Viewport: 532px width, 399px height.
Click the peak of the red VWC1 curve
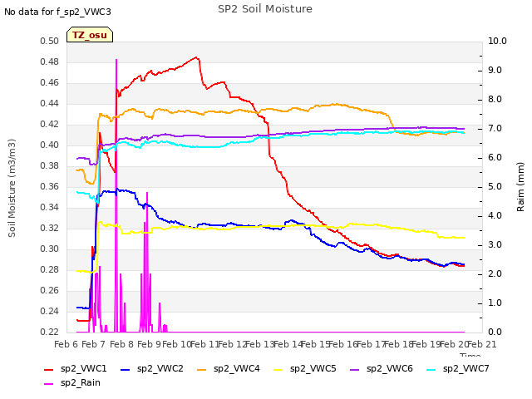[x=196, y=57]
